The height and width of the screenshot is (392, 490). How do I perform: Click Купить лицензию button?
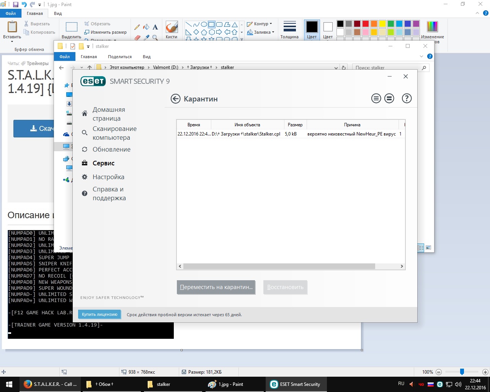click(x=100, y=314)
